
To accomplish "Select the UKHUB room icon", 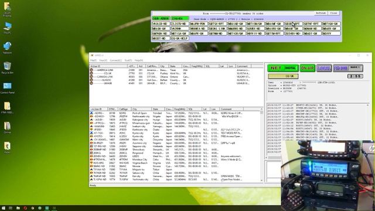I will 91,83.
